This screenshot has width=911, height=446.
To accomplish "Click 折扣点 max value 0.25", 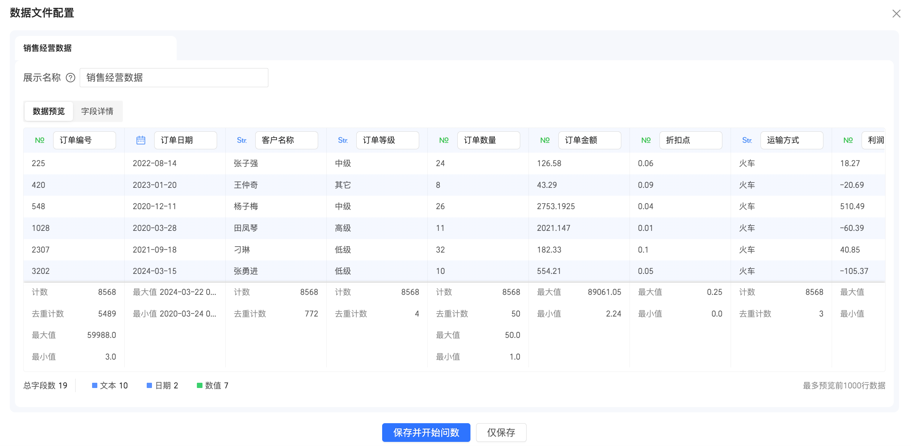I will pyautogui.click(x=715, y=292).
